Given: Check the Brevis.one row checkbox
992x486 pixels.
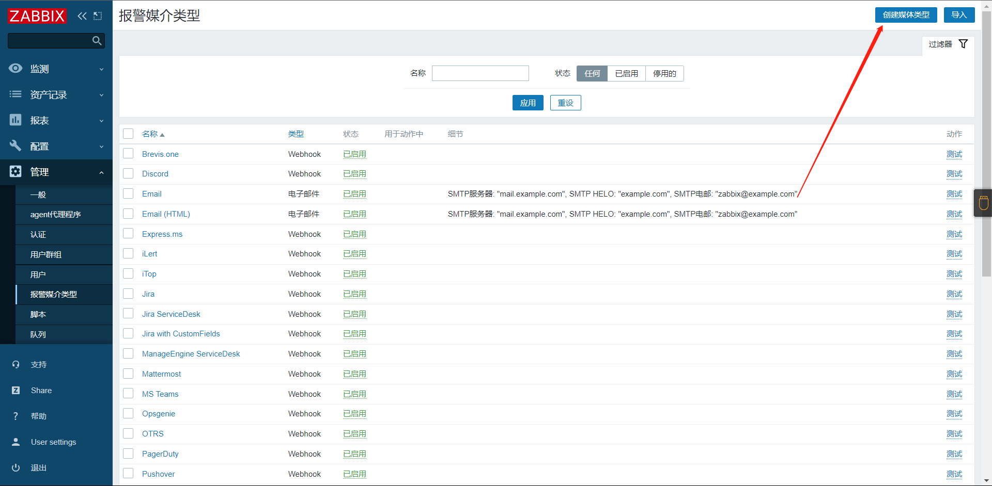Looking at the screenshot, I should (128, 154).
